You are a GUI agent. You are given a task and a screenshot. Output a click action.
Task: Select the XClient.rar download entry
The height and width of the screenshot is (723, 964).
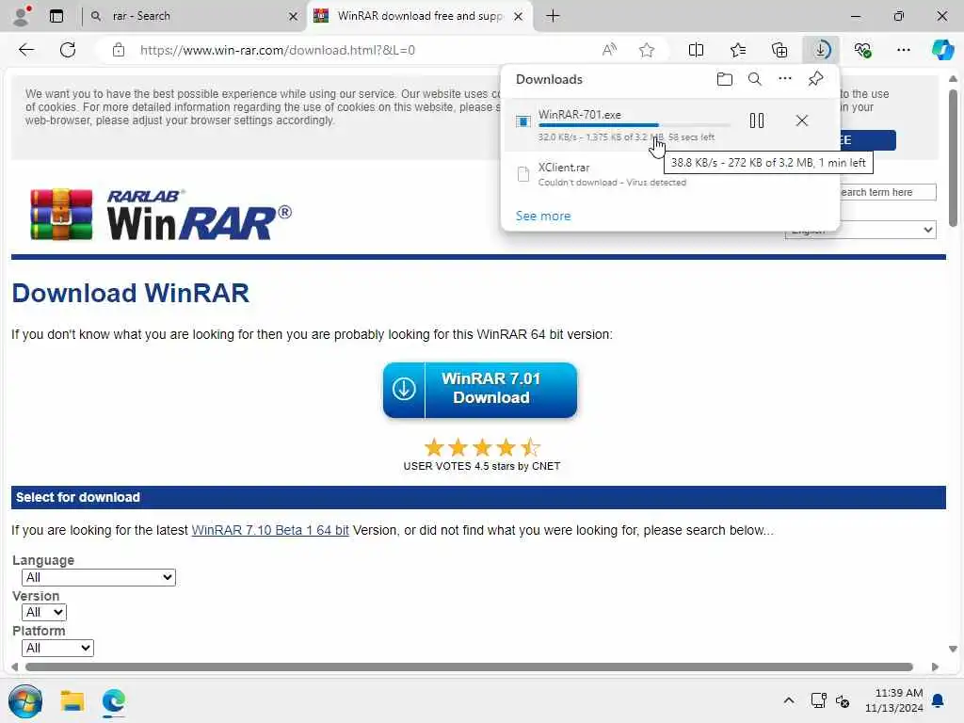[x=671, y=174]
